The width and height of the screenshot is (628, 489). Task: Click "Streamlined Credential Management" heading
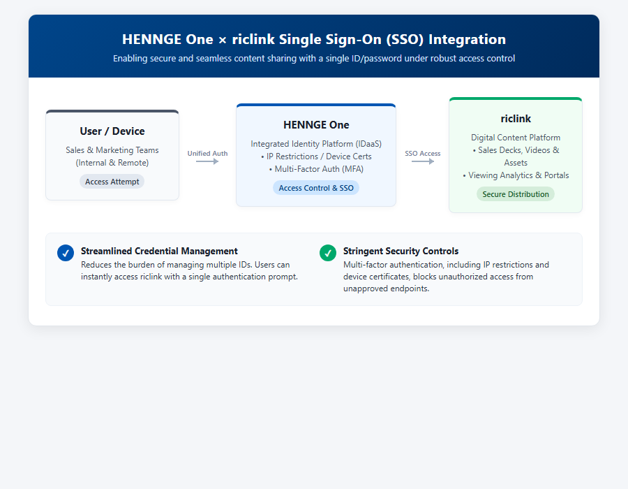159,251
